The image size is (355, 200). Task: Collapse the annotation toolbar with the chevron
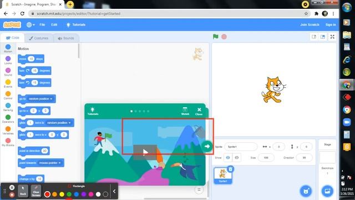click(x=114, y=191)
